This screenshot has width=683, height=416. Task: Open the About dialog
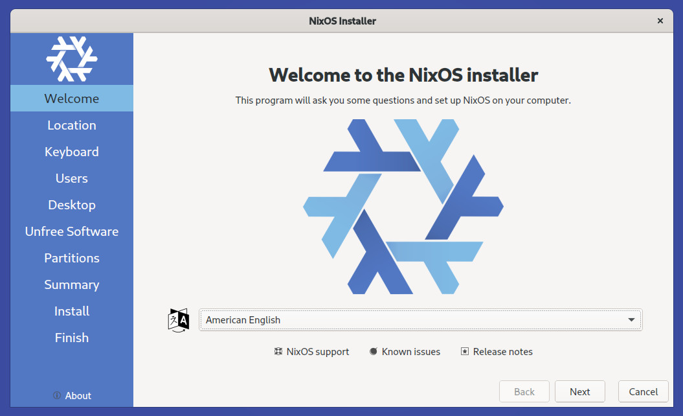point(72,395)
